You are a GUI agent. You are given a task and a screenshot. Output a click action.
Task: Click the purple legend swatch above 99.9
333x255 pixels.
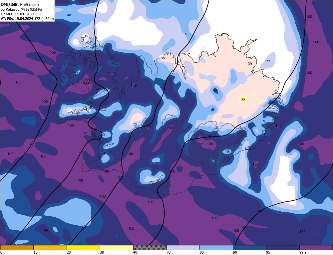(x=316, y=247)
